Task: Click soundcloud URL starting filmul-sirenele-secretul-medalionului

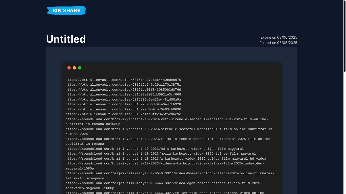Action: (169, 141)
